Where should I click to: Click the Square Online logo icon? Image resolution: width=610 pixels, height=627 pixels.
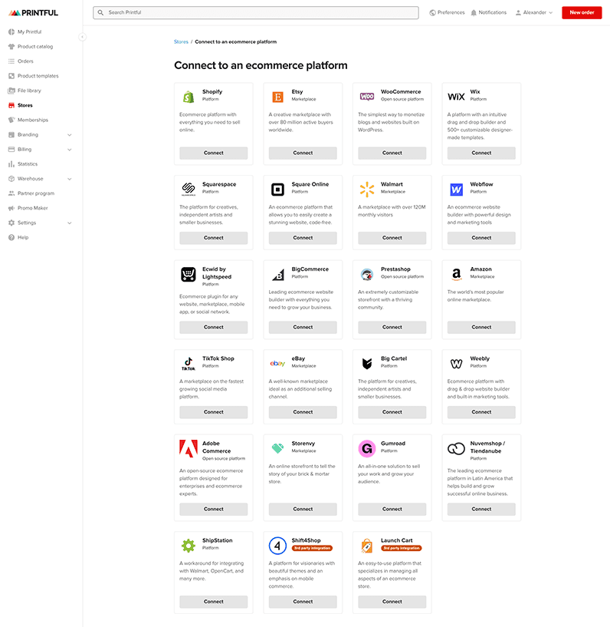pos(277,189)
